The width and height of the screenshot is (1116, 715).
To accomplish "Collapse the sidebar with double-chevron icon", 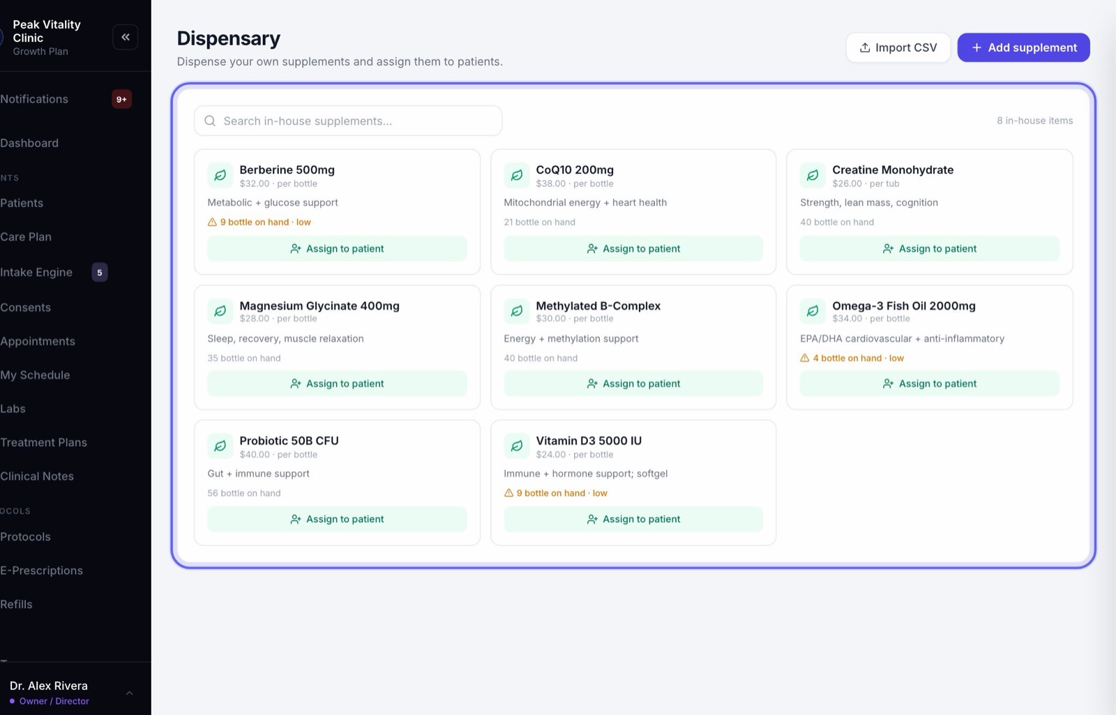I will (126, 37).
